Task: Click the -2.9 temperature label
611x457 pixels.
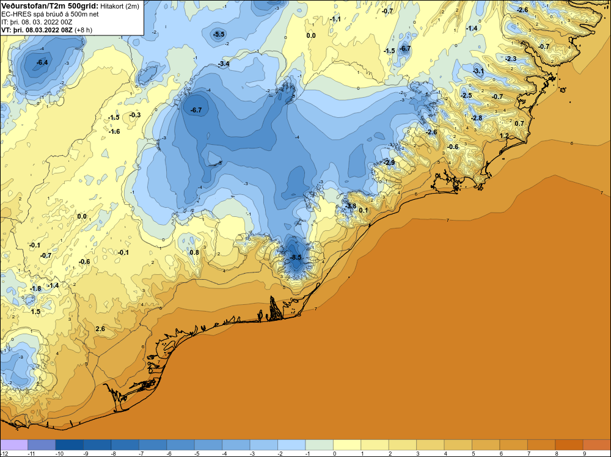Action: pyautogui.click(x=389, y=163)
